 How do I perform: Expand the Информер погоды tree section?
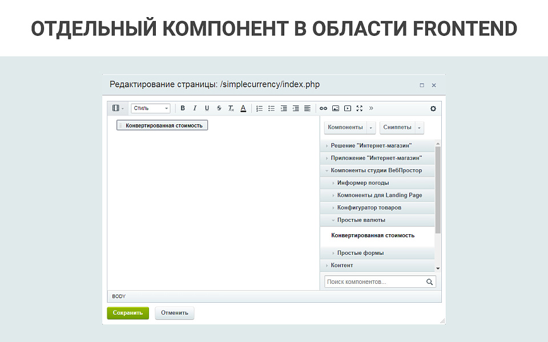point(363,183)
